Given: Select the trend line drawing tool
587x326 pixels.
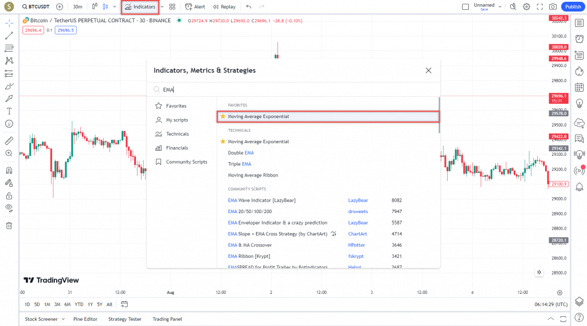Looking at the screenshot, I should point(9,36).
